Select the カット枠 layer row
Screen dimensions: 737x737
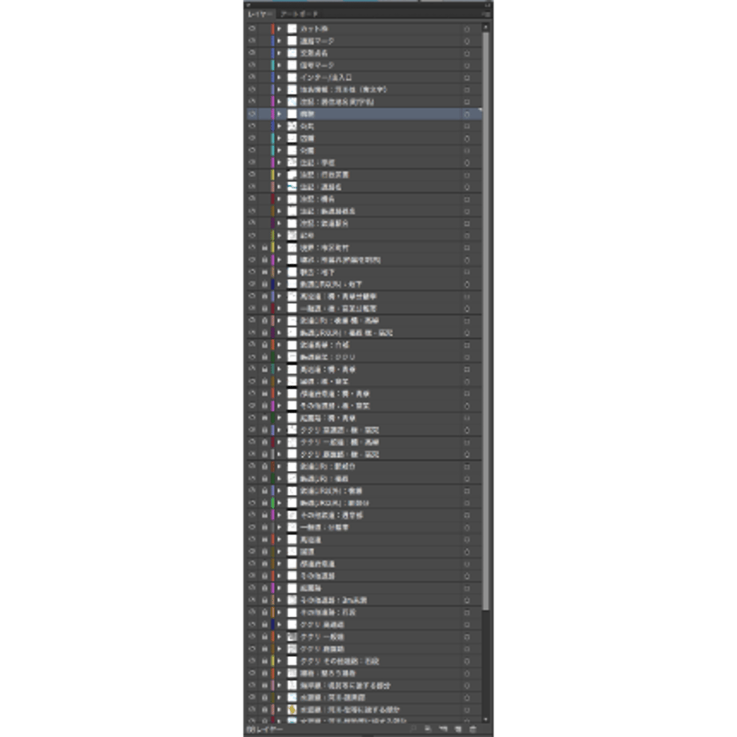364,29
